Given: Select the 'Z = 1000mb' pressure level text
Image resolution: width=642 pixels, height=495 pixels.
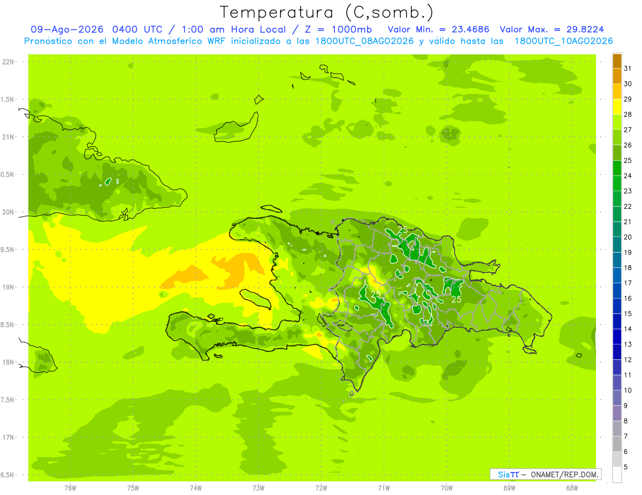Looking at the screenshot, I should pos(337,29).
